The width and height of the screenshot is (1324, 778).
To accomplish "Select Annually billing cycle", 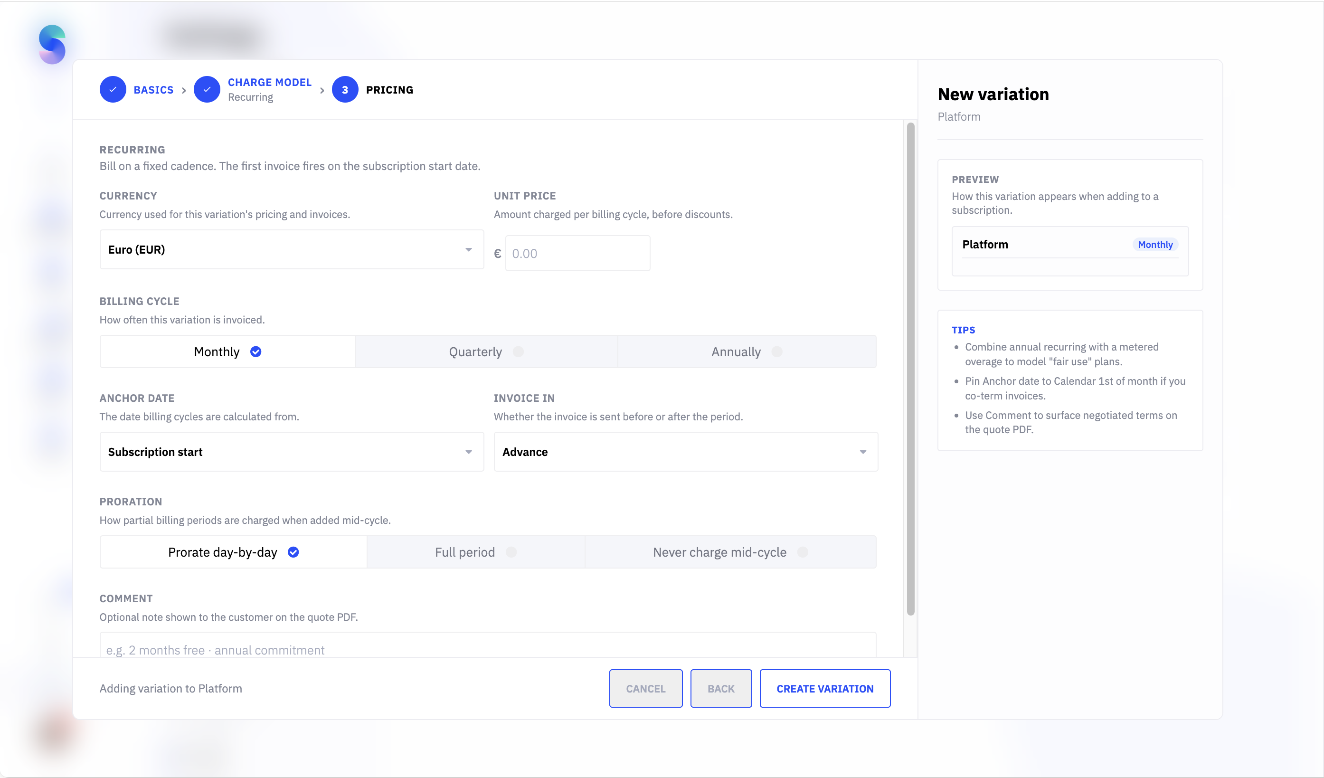I will click(747, 351).
